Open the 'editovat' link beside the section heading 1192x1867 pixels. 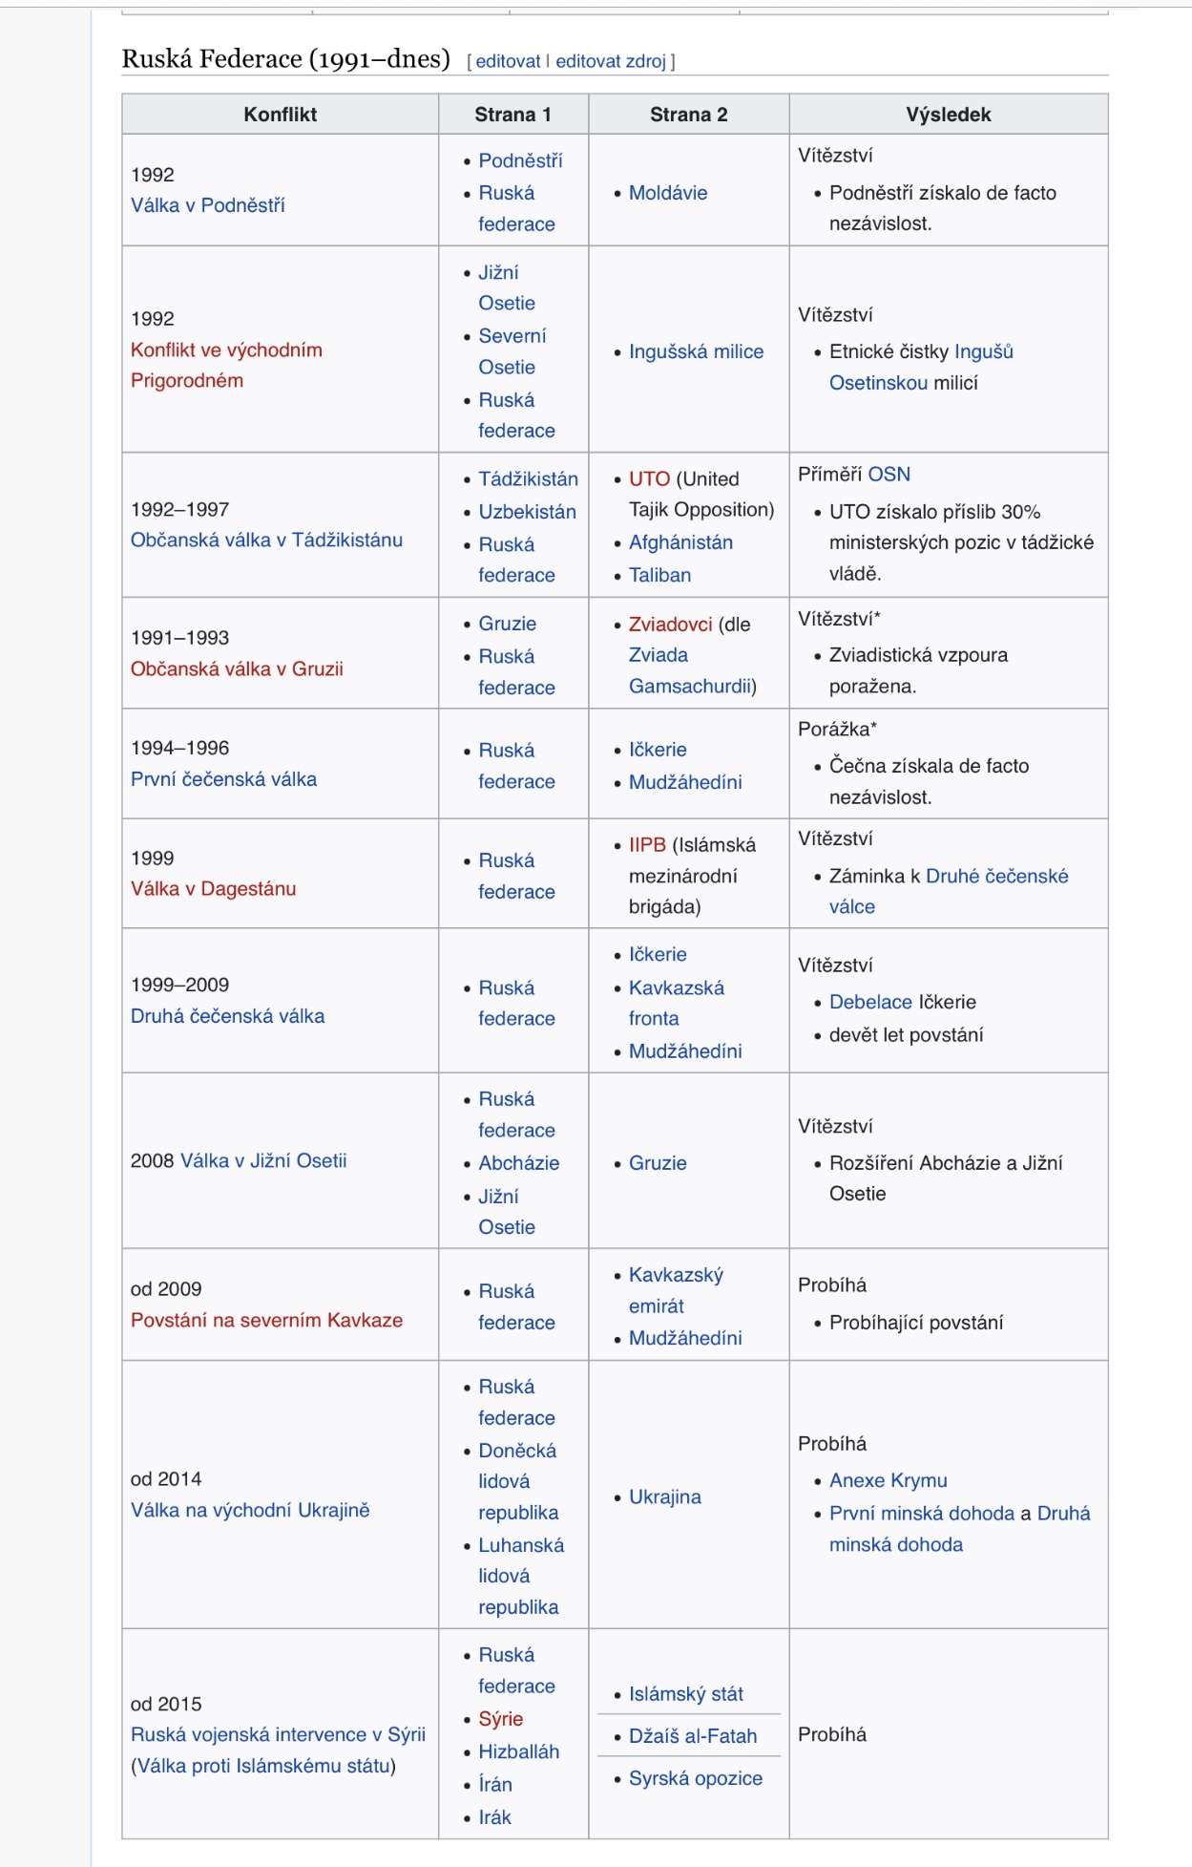point(508,61)
